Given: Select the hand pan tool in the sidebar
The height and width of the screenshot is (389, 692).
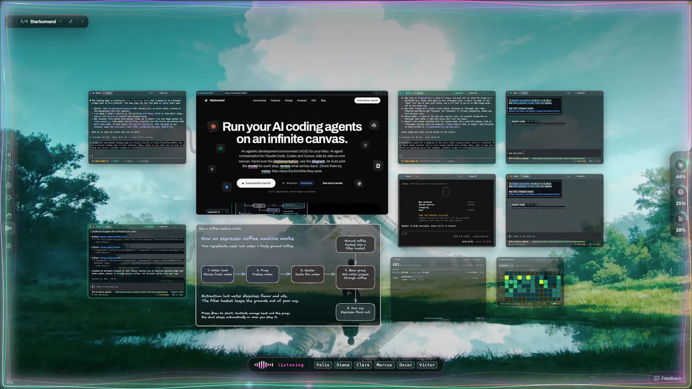Looking at the screenshot, I should [x=9, y=215].
